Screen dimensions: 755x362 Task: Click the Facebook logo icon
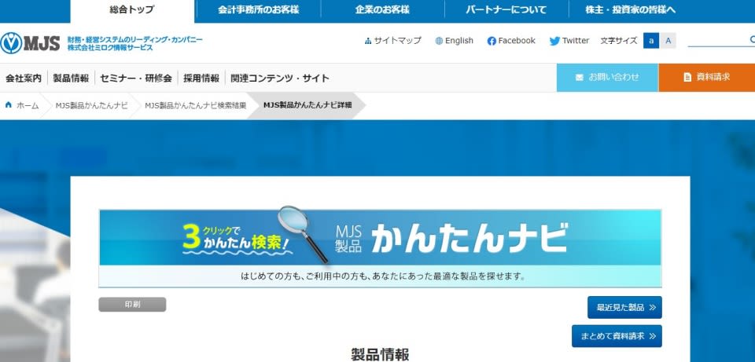[x=492, y=42]
